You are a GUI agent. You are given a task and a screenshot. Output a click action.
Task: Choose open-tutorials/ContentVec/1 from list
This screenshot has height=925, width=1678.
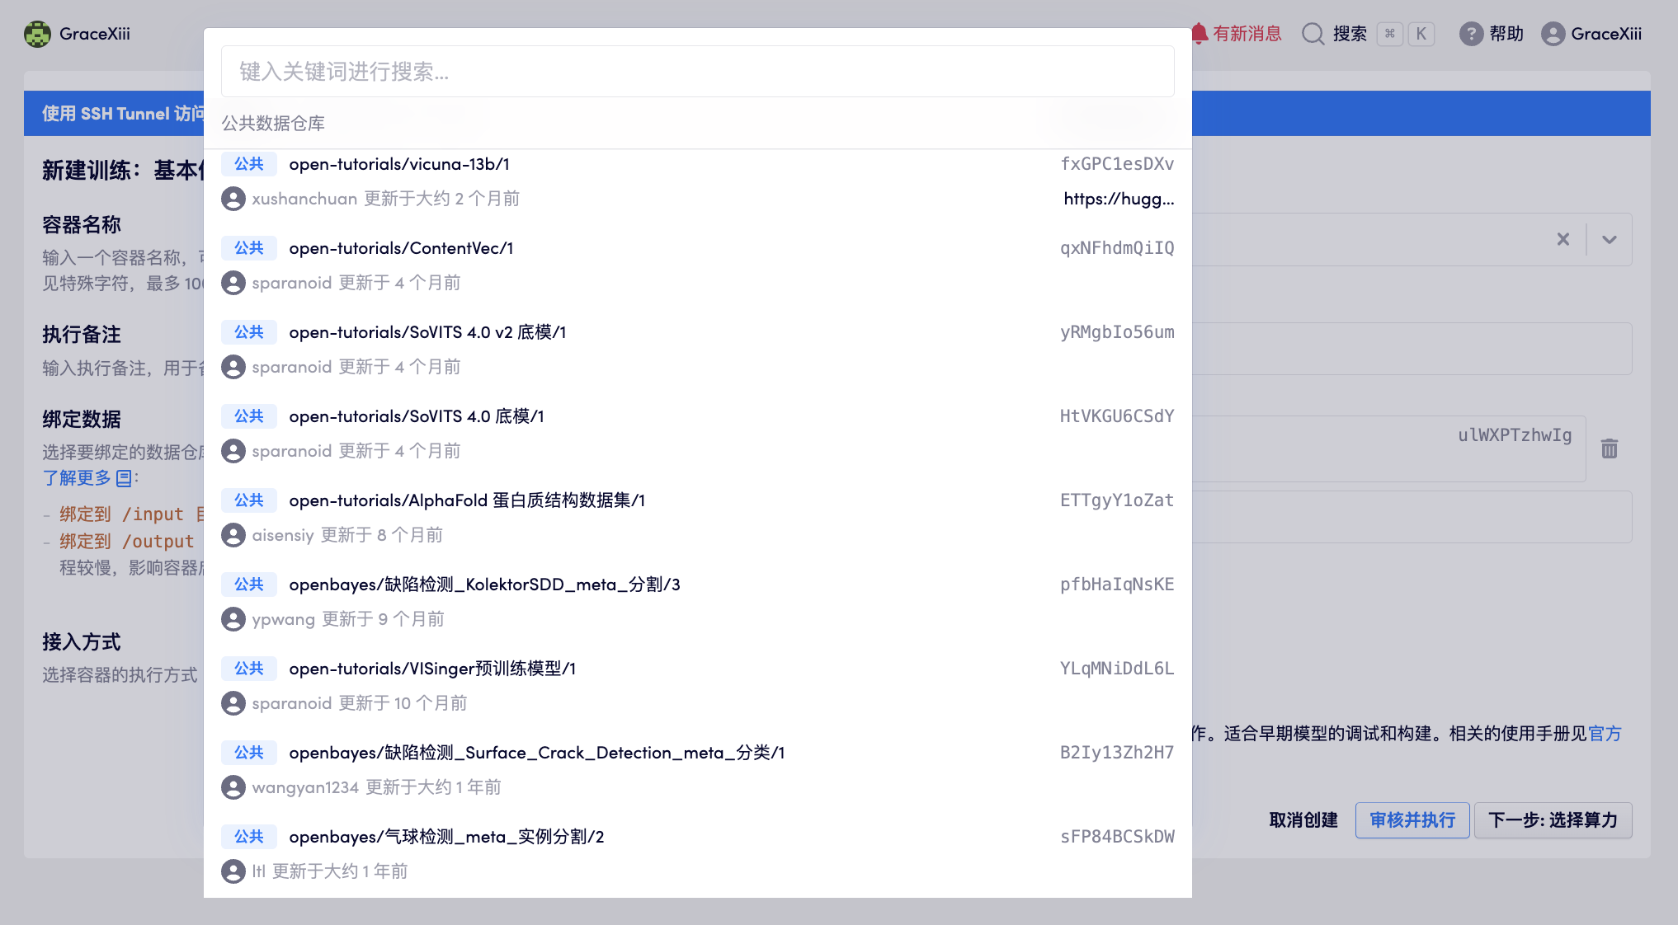coord(401,248)
